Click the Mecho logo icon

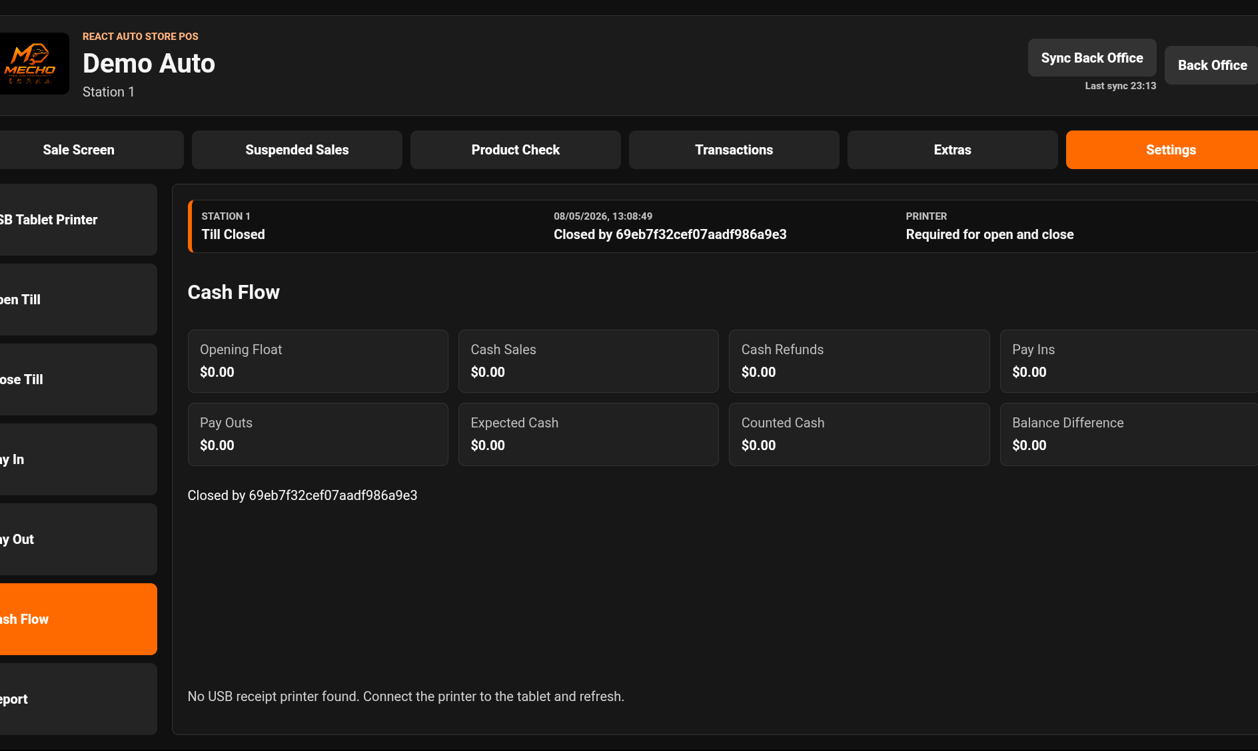33,63
